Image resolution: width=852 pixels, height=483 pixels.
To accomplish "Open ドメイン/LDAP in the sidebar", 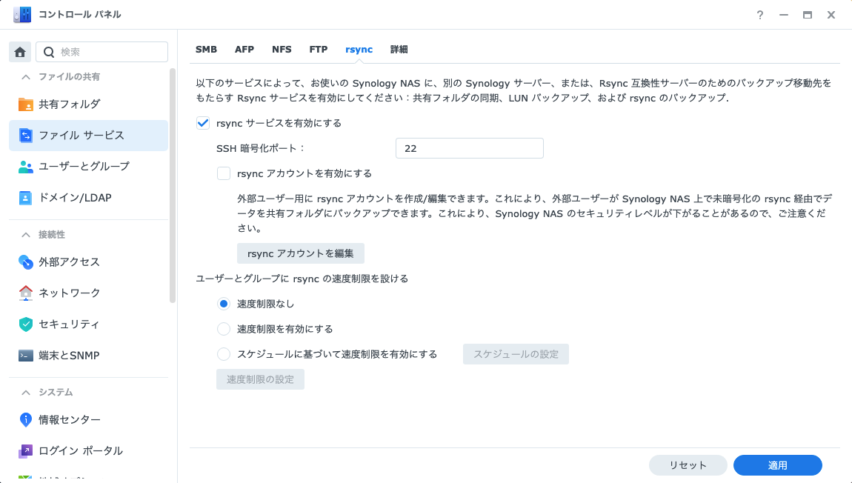I will click(x=89, y=198).
